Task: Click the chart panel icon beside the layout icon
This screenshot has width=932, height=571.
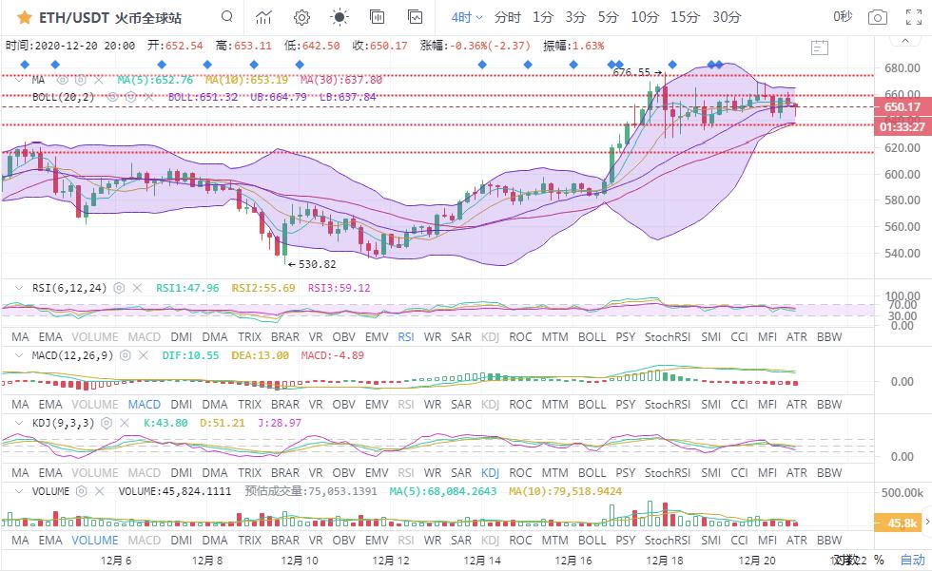Action: pos(416,16)
